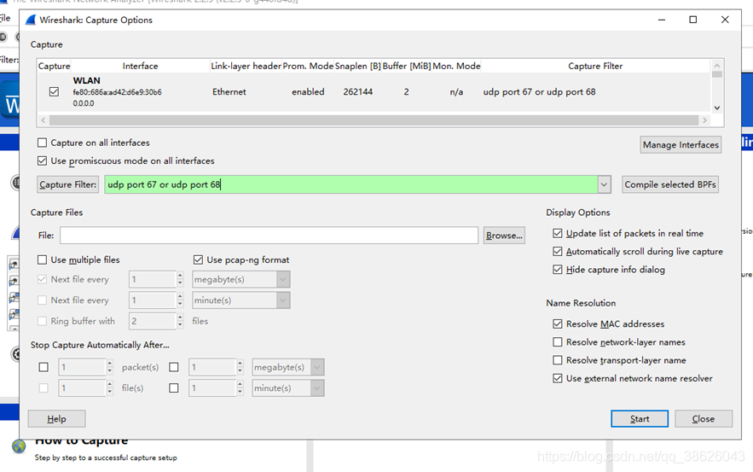Click the Interface column header
Viewport: 753px width, 472px height.
click(x=140, y=66)
